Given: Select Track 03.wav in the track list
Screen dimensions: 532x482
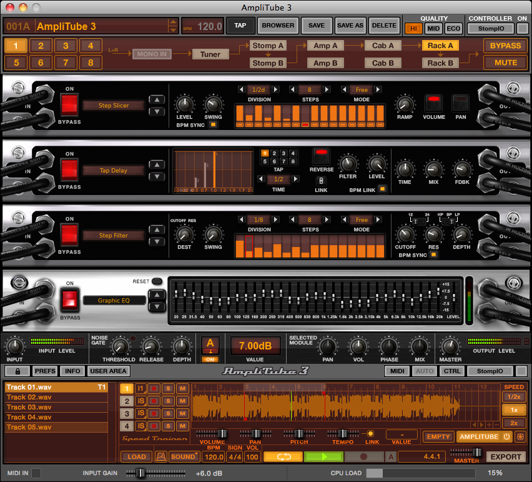Looking at the screenshot, I should click(56, 407).
